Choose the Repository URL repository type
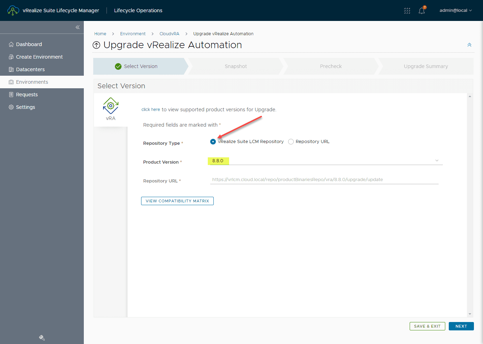 pos(291,141)
